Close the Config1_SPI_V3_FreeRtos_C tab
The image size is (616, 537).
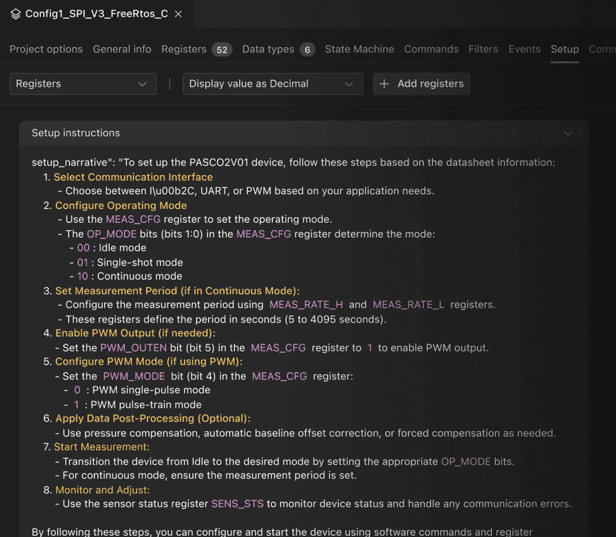178,14
